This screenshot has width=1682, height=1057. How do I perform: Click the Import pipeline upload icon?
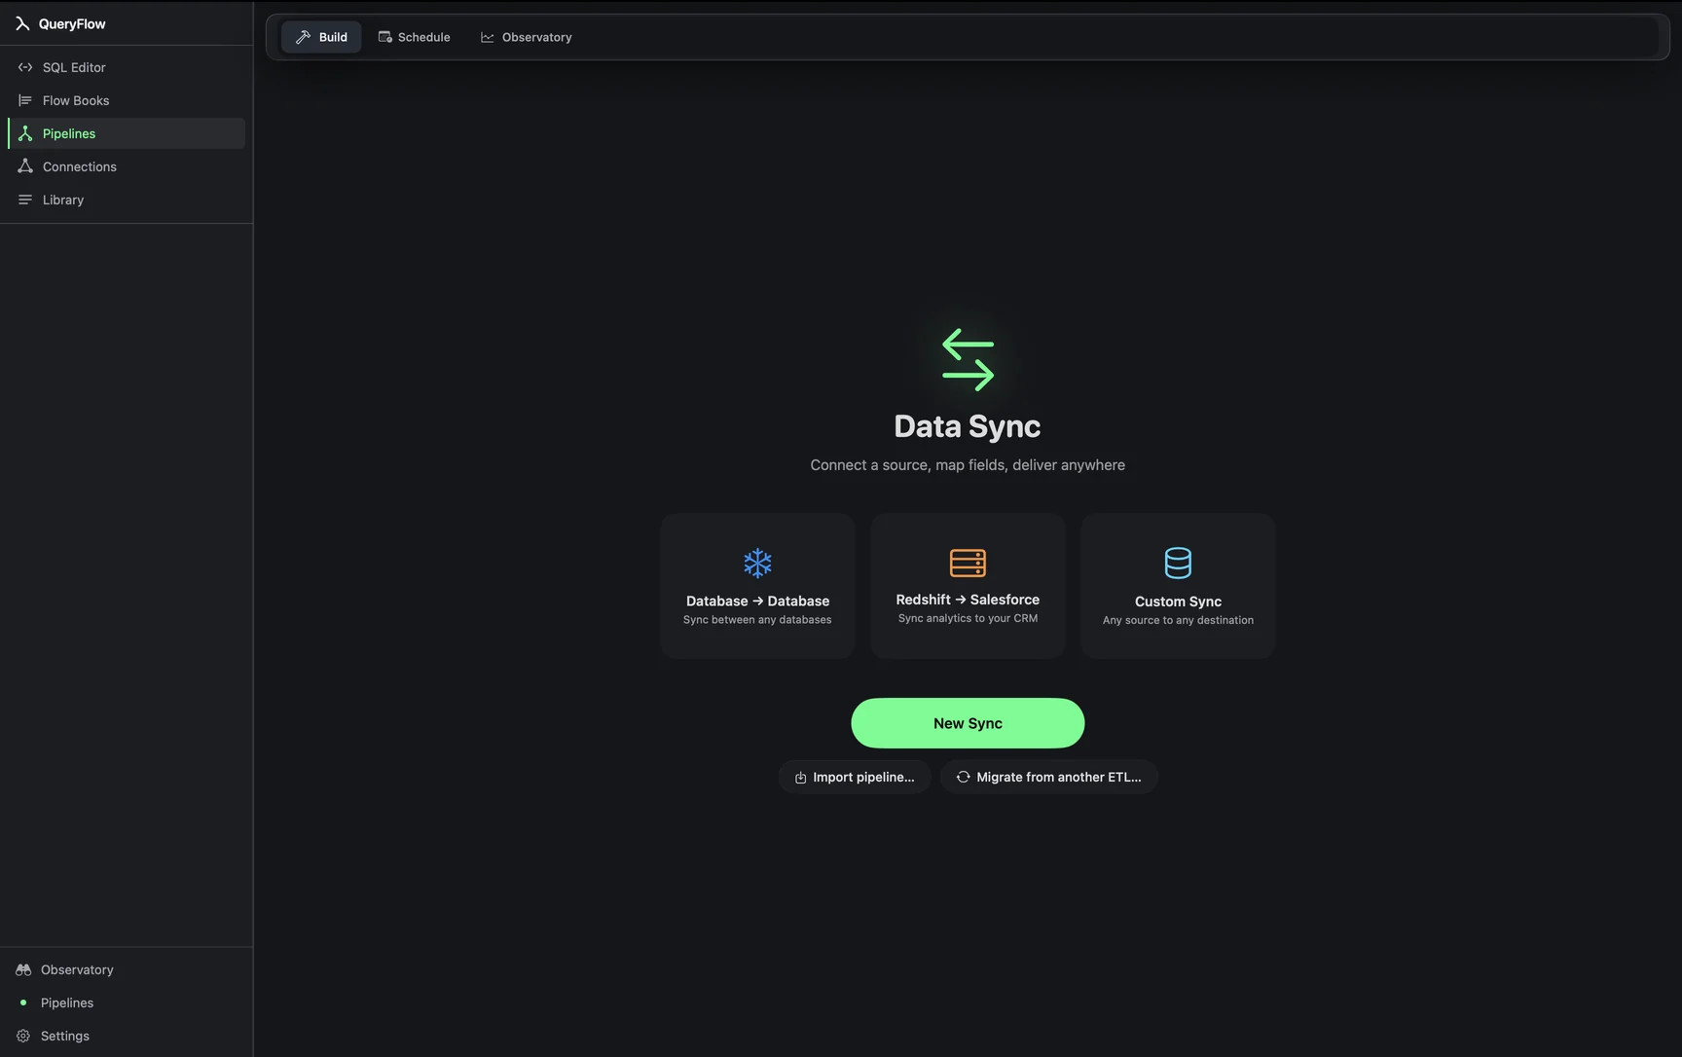[800, 778]
